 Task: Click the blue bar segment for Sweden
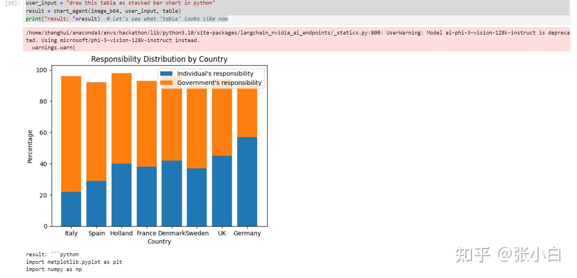tap(197, 197)
